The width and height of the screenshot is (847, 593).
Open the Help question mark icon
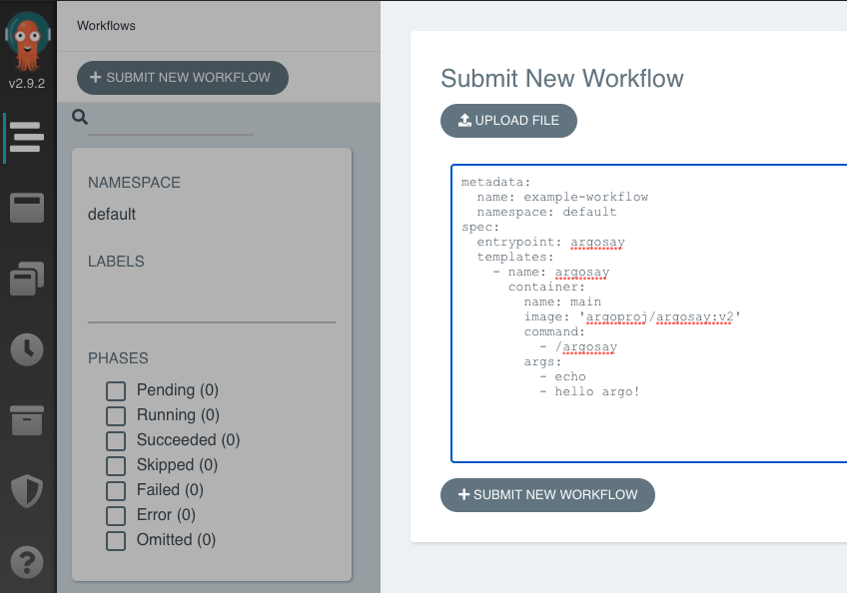click(27, 562)
